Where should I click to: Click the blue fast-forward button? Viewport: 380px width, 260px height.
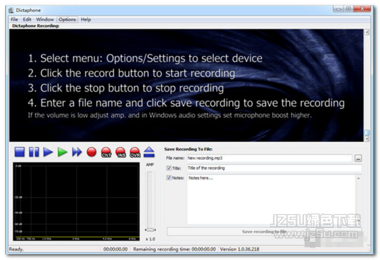(x=77, y=152)
